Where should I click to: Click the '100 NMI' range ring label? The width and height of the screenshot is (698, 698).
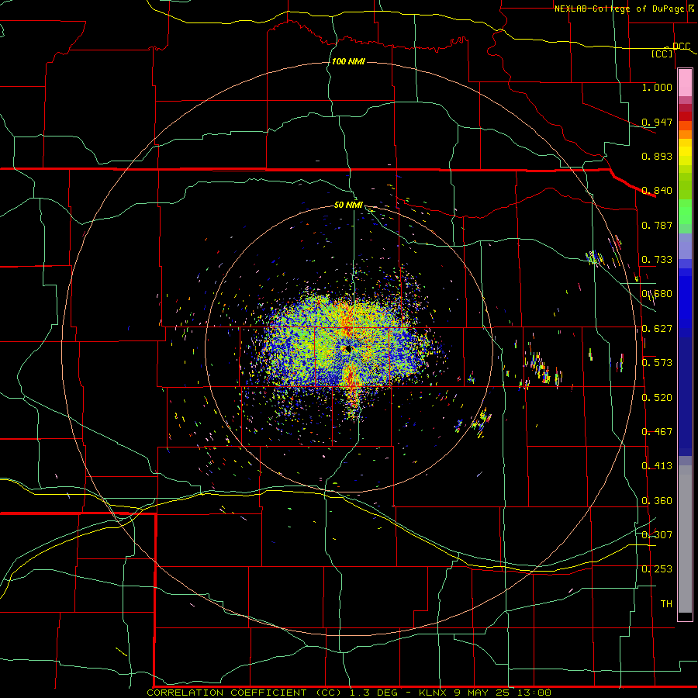pyautogui.click(x=348, y=61)
